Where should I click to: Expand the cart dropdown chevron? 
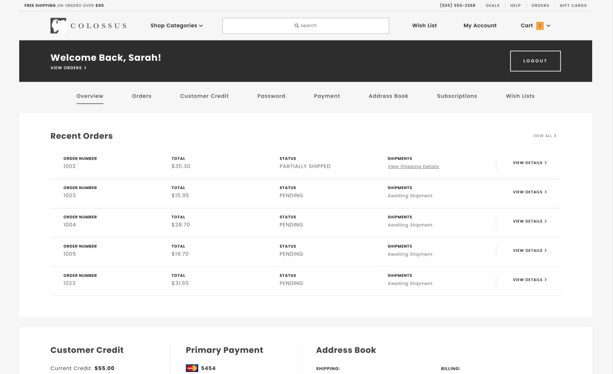548,26
